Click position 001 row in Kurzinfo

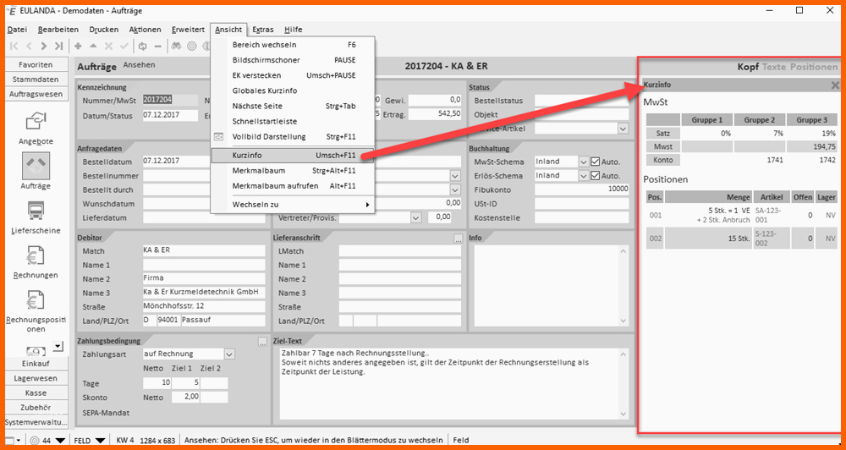[741, 216]
